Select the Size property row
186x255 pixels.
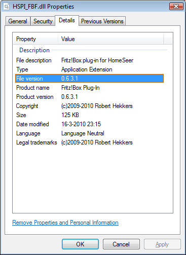pyautogui.click(x=89, y=115)
